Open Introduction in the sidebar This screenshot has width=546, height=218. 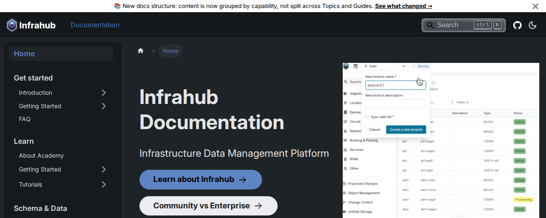coord(36,93)
